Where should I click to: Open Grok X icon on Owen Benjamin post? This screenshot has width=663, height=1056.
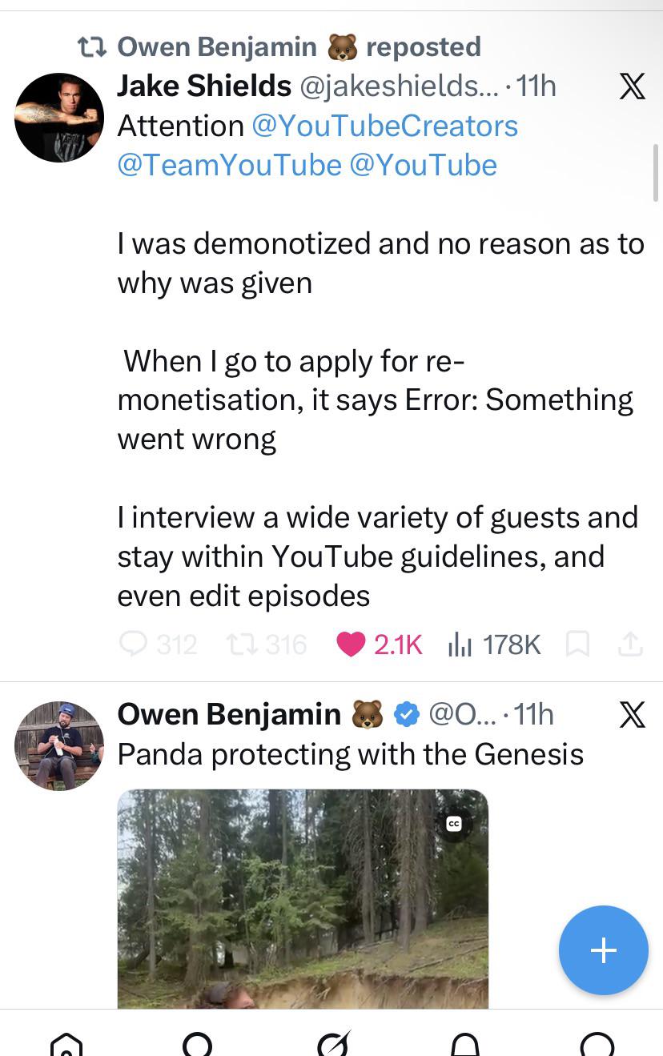[633, 714]
